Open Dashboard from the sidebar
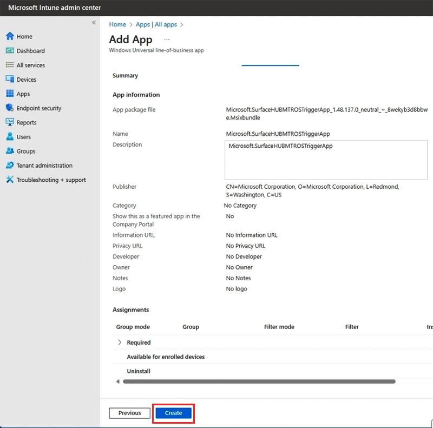The height and width of the screenshot is (428, 433). pyautogui.click(x=30, y=51)
